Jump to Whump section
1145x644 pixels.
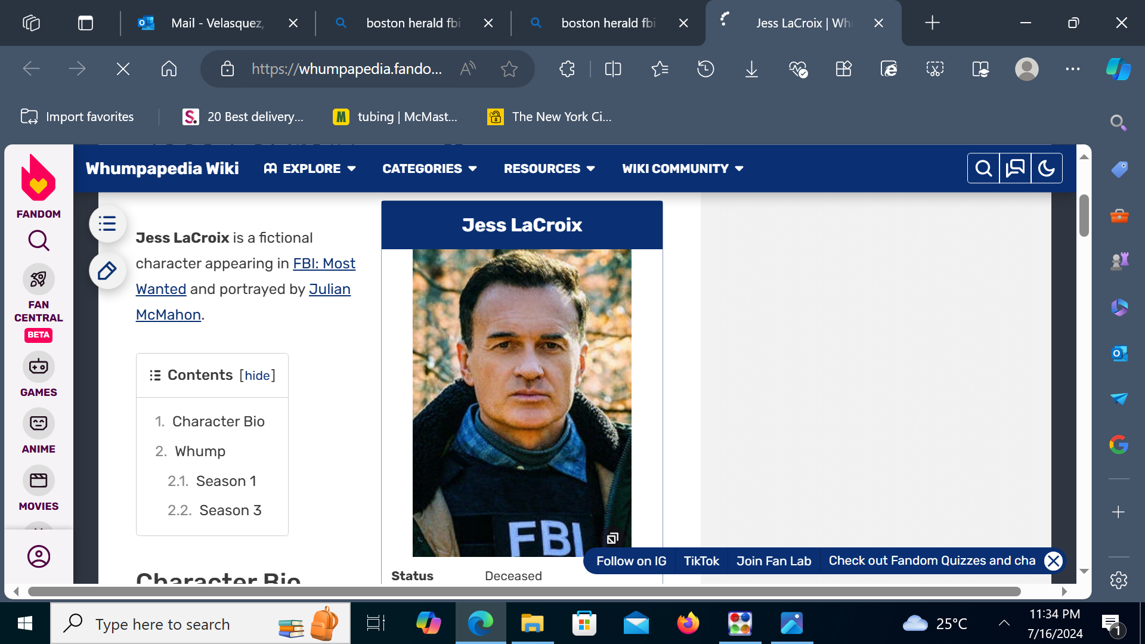click(x=200, y=451)
